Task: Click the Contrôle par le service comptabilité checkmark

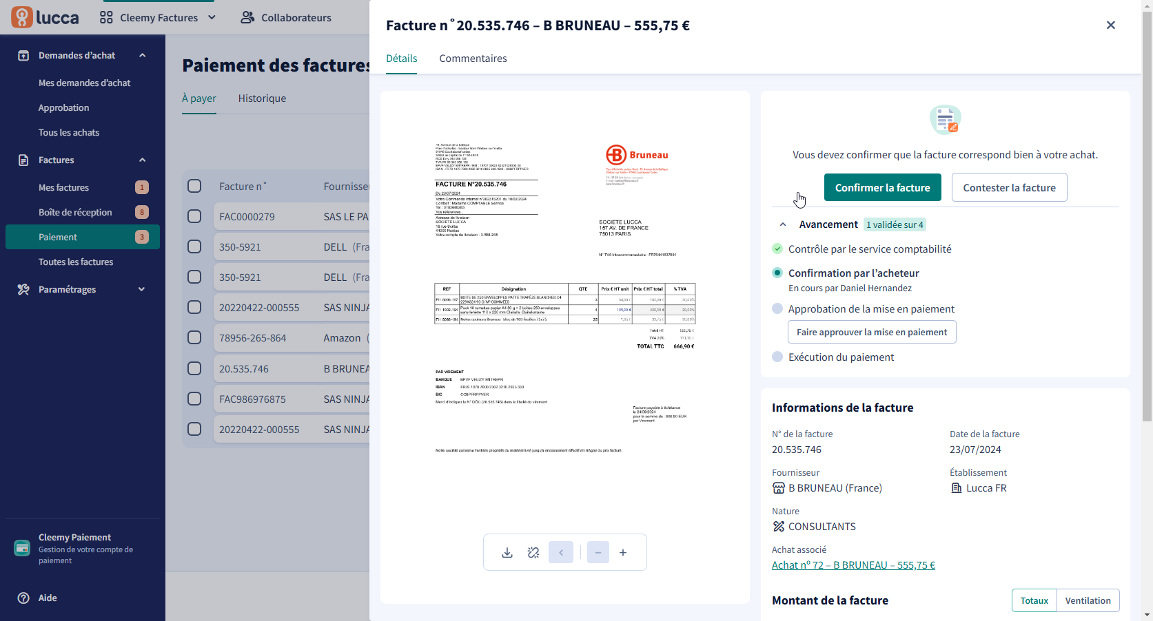Action: click(x=777, y=249)
